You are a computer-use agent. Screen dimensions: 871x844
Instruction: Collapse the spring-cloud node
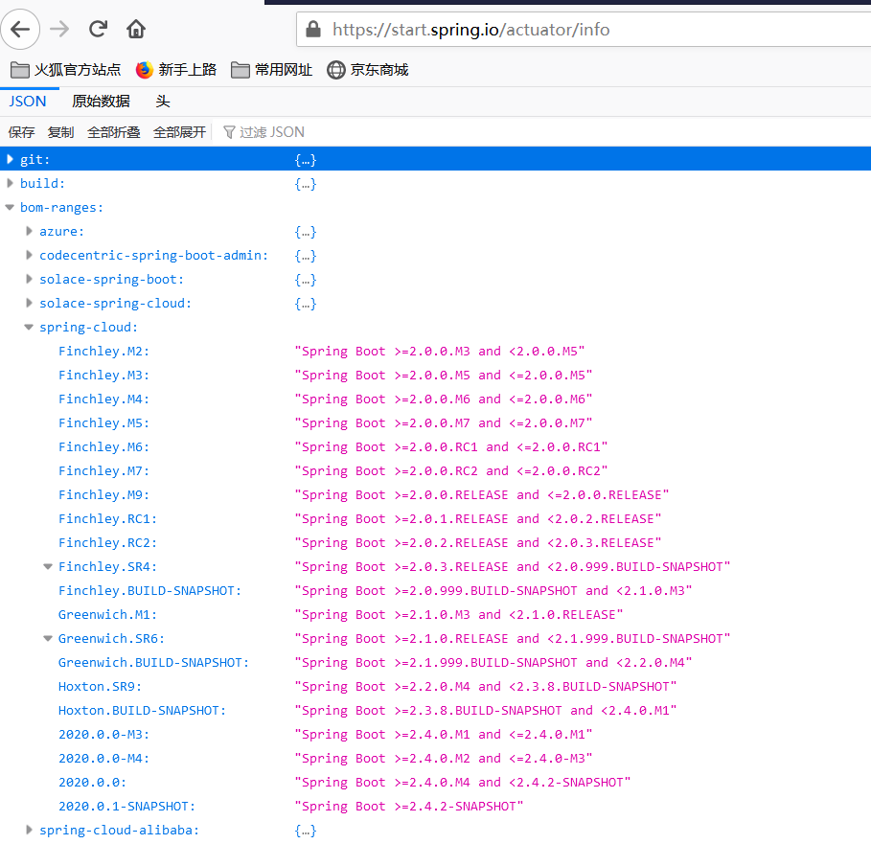point(30,328)
